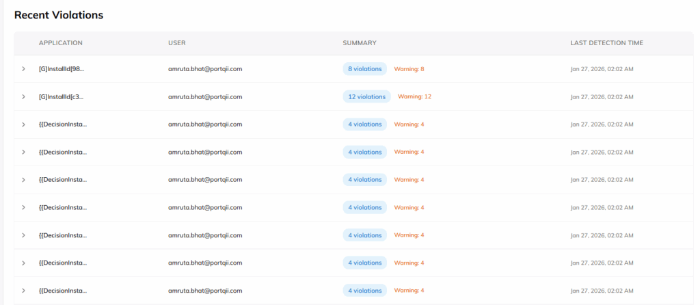Open the [G]InstallId[98... application name
Viewport: 700px width, 305px height.
(x=62, y=69)
